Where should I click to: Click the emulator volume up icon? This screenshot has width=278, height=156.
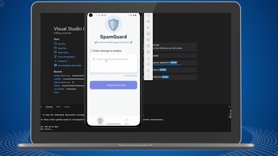tap(148, 21)
